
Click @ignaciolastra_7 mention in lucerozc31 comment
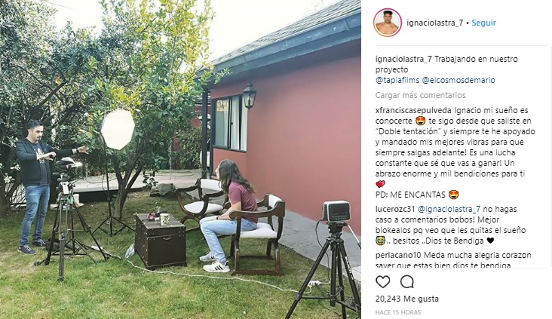pyautogui.click(x=449, y=209)
